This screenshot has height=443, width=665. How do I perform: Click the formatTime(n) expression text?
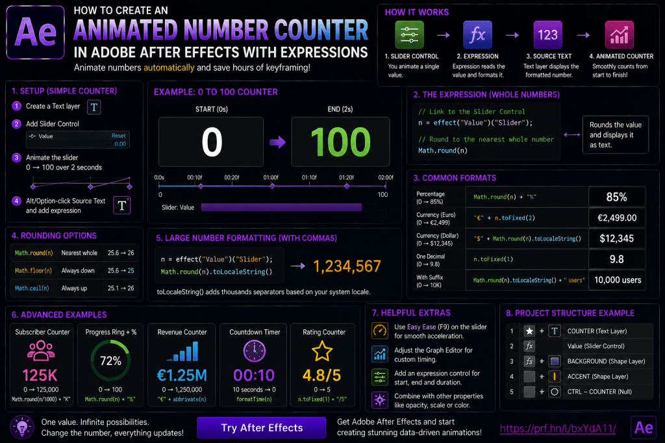[x=254, y=399]
